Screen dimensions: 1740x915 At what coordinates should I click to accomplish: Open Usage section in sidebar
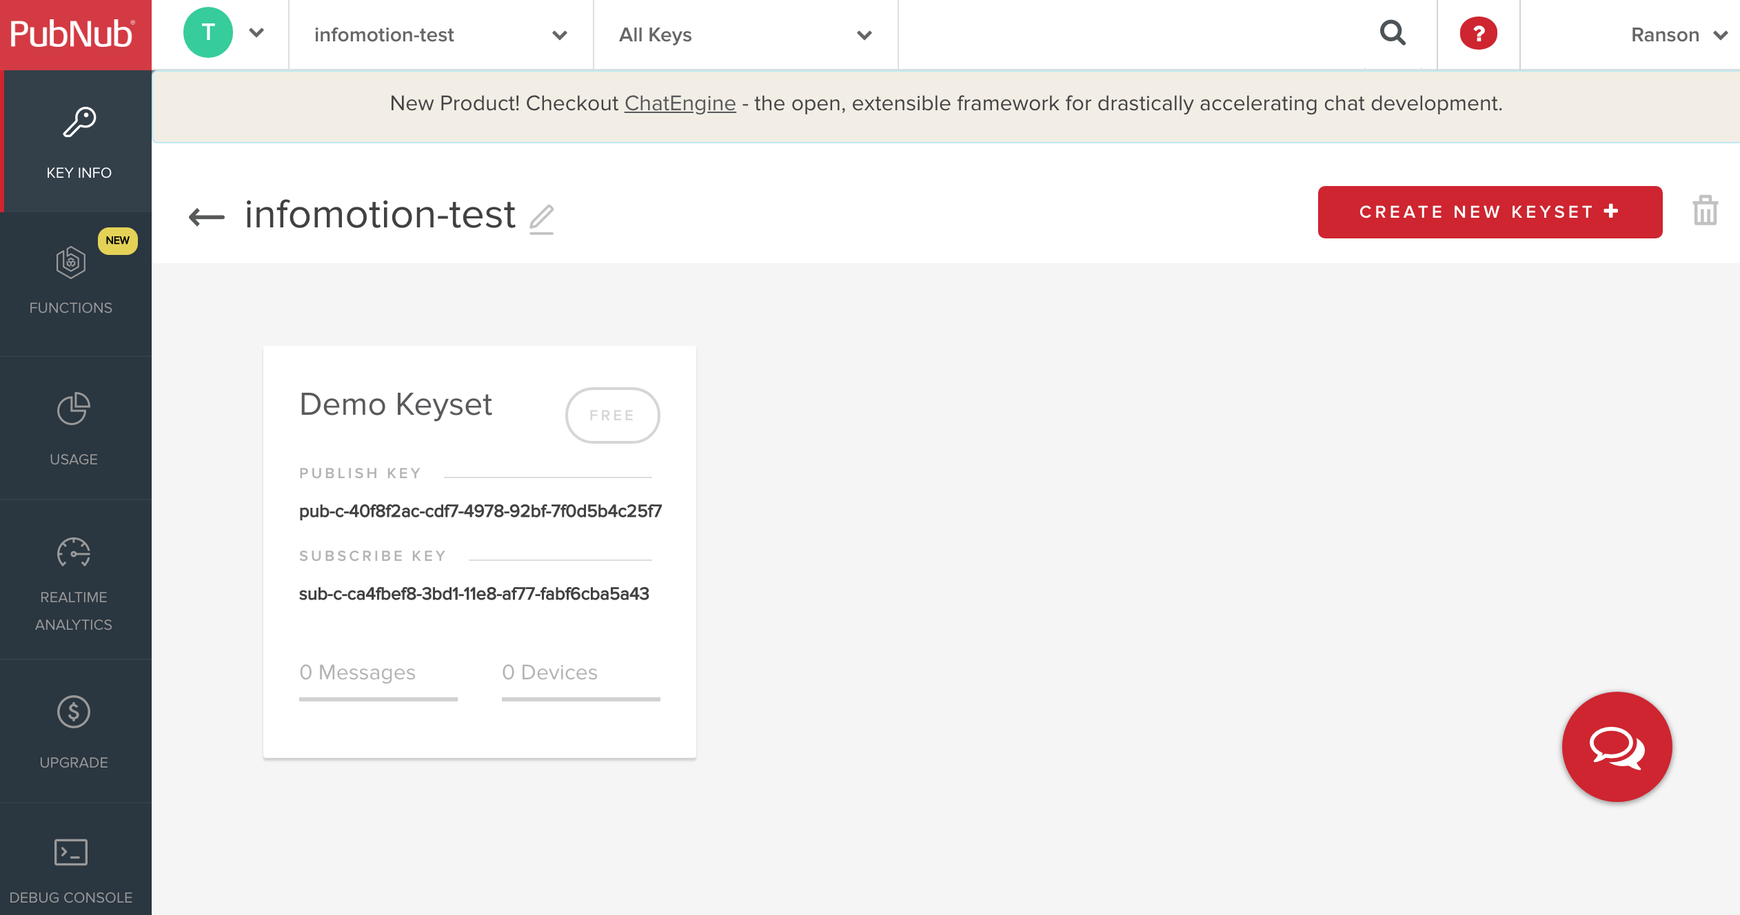tap(73, 429)
